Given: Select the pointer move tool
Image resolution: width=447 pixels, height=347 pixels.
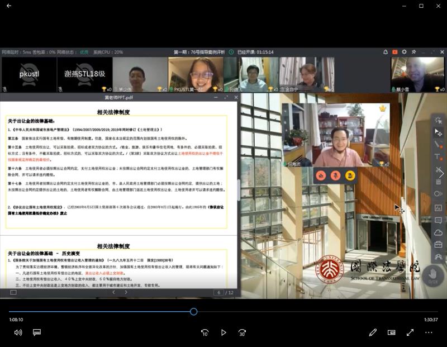Looking at the screenshot, I should 438,132.
